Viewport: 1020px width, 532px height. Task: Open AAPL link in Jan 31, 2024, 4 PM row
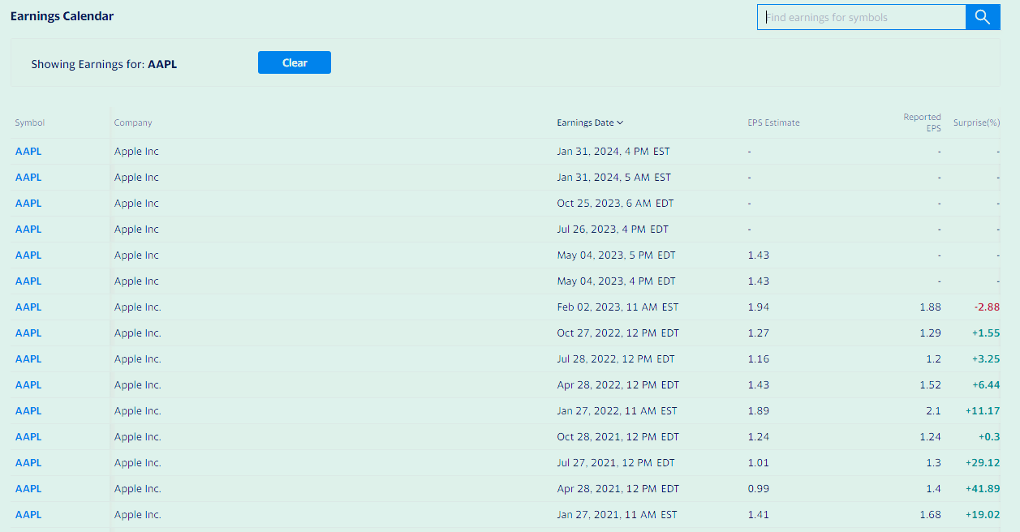point(28,152)
